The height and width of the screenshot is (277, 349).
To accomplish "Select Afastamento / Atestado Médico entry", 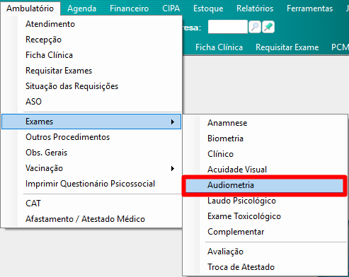I will pos(85,219).
